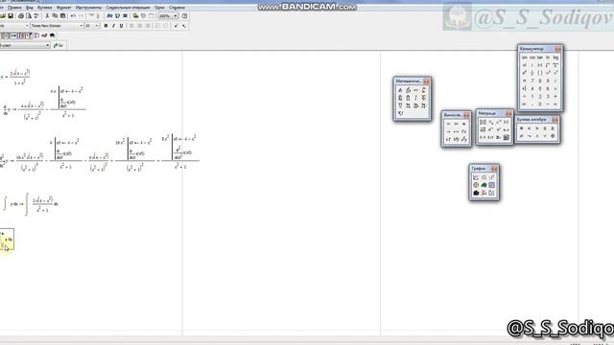Screen dimensions: 614x345
Task: Click the greater-or-equal operator in Булева алгебра
Action: (x=553, y=127)
